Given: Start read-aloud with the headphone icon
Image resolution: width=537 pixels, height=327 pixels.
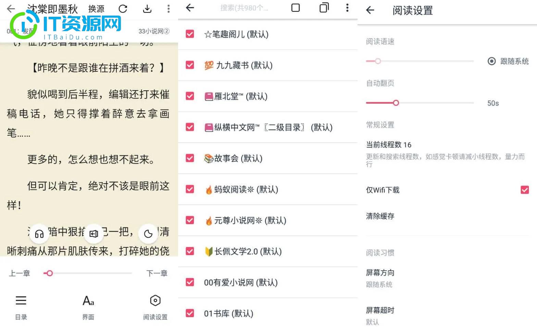Looking at the screenshot, I should coord(39,234).
